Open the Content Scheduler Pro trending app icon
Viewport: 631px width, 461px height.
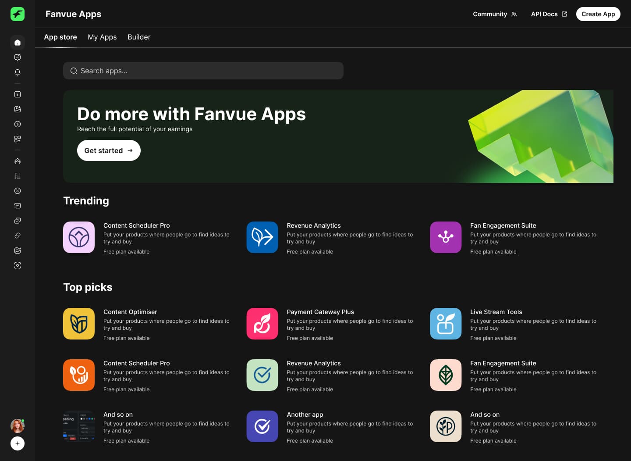pyautogui.click(x=79, y=237)
